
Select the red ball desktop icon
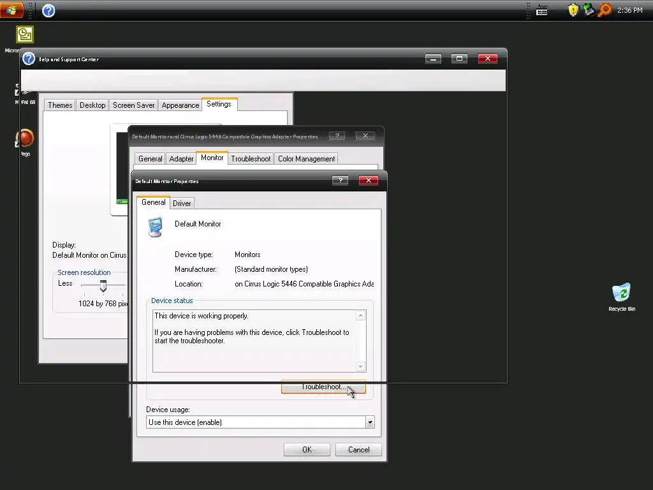click(x=26, y=138)
